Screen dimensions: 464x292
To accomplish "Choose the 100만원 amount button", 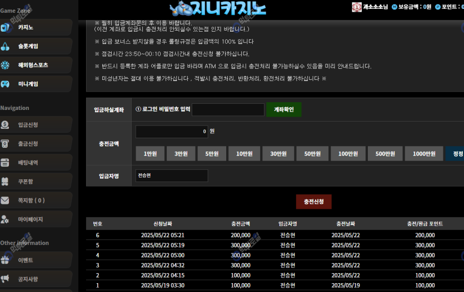I will point(347,154).
